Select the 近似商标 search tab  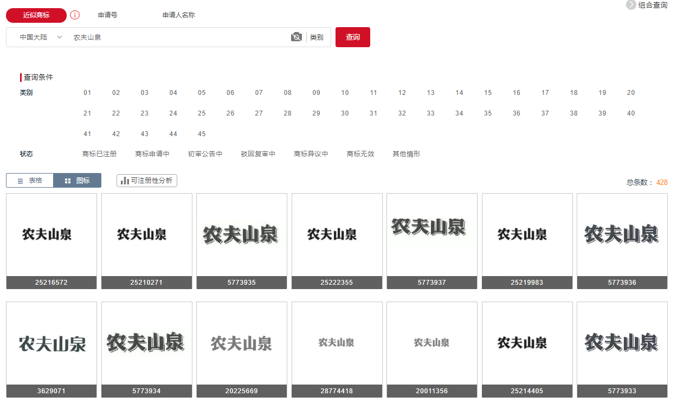36,15
